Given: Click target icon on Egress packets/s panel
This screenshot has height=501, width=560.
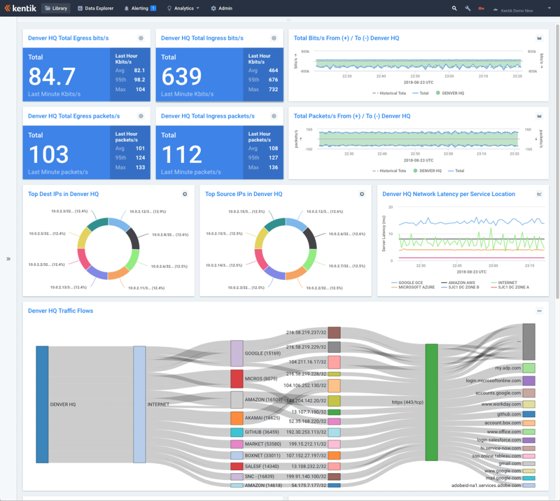Looking at the screenshot, I should 141,116.
